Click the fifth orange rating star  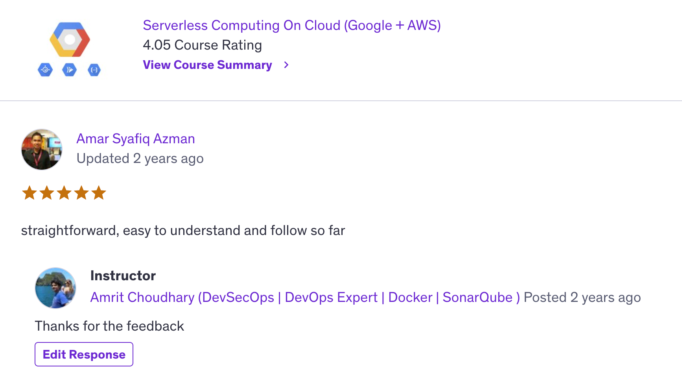[99, 193]
